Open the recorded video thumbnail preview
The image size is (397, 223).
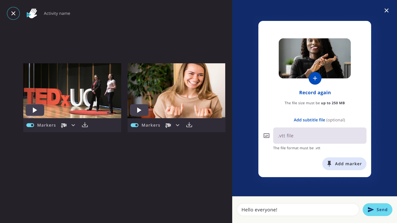(315, 58)
